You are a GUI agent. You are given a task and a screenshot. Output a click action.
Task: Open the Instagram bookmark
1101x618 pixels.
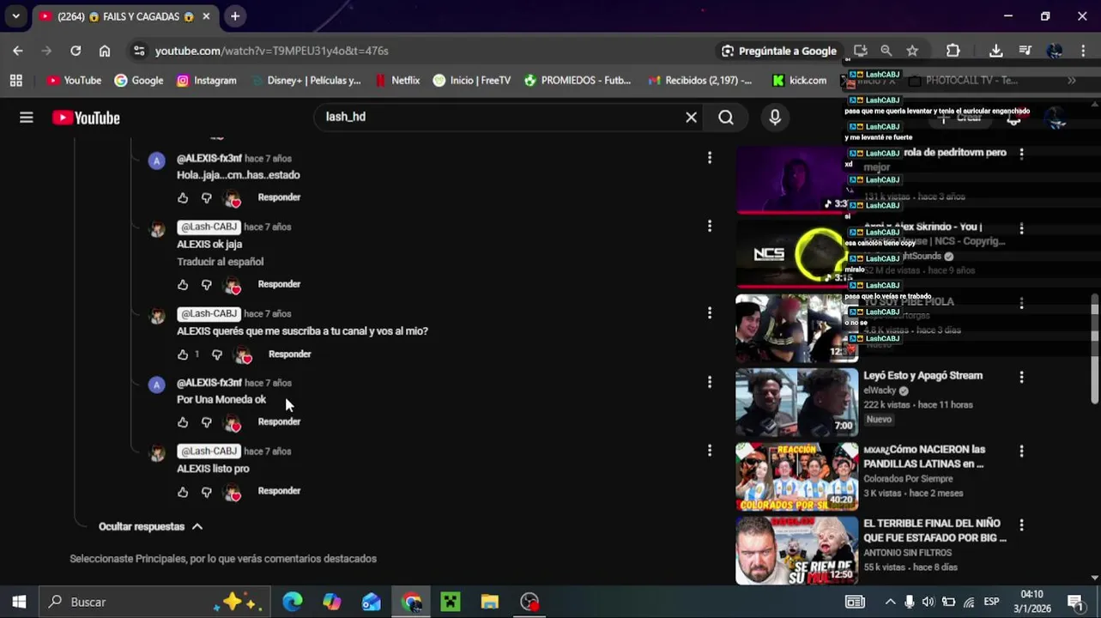click(x=207, y=80)
